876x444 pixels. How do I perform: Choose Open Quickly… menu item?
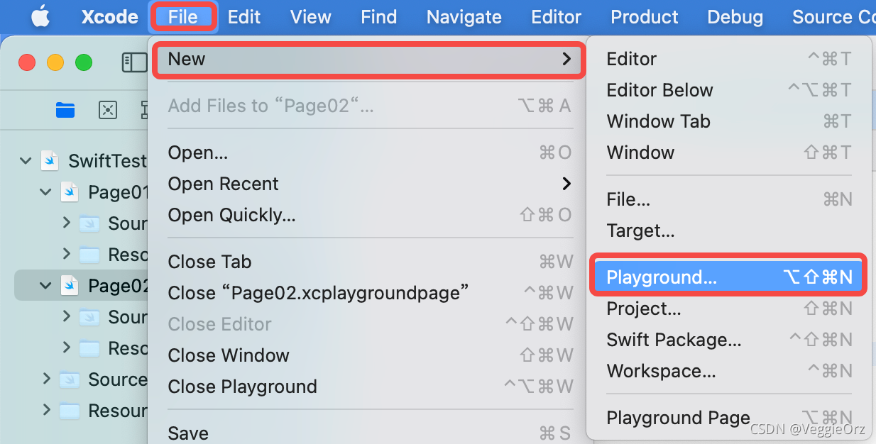point(370,215)
